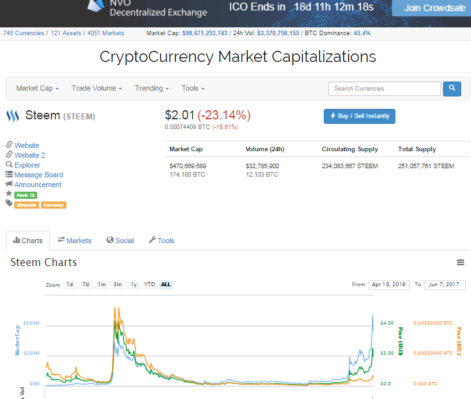471x399 pixels.
Task: Switch to the Markets tab
Action: (x=74, y=241)
